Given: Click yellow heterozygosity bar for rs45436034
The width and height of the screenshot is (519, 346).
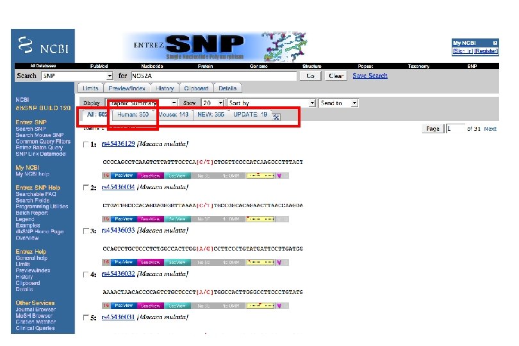Looking at the screenshot, I should (x=260, y=219).
